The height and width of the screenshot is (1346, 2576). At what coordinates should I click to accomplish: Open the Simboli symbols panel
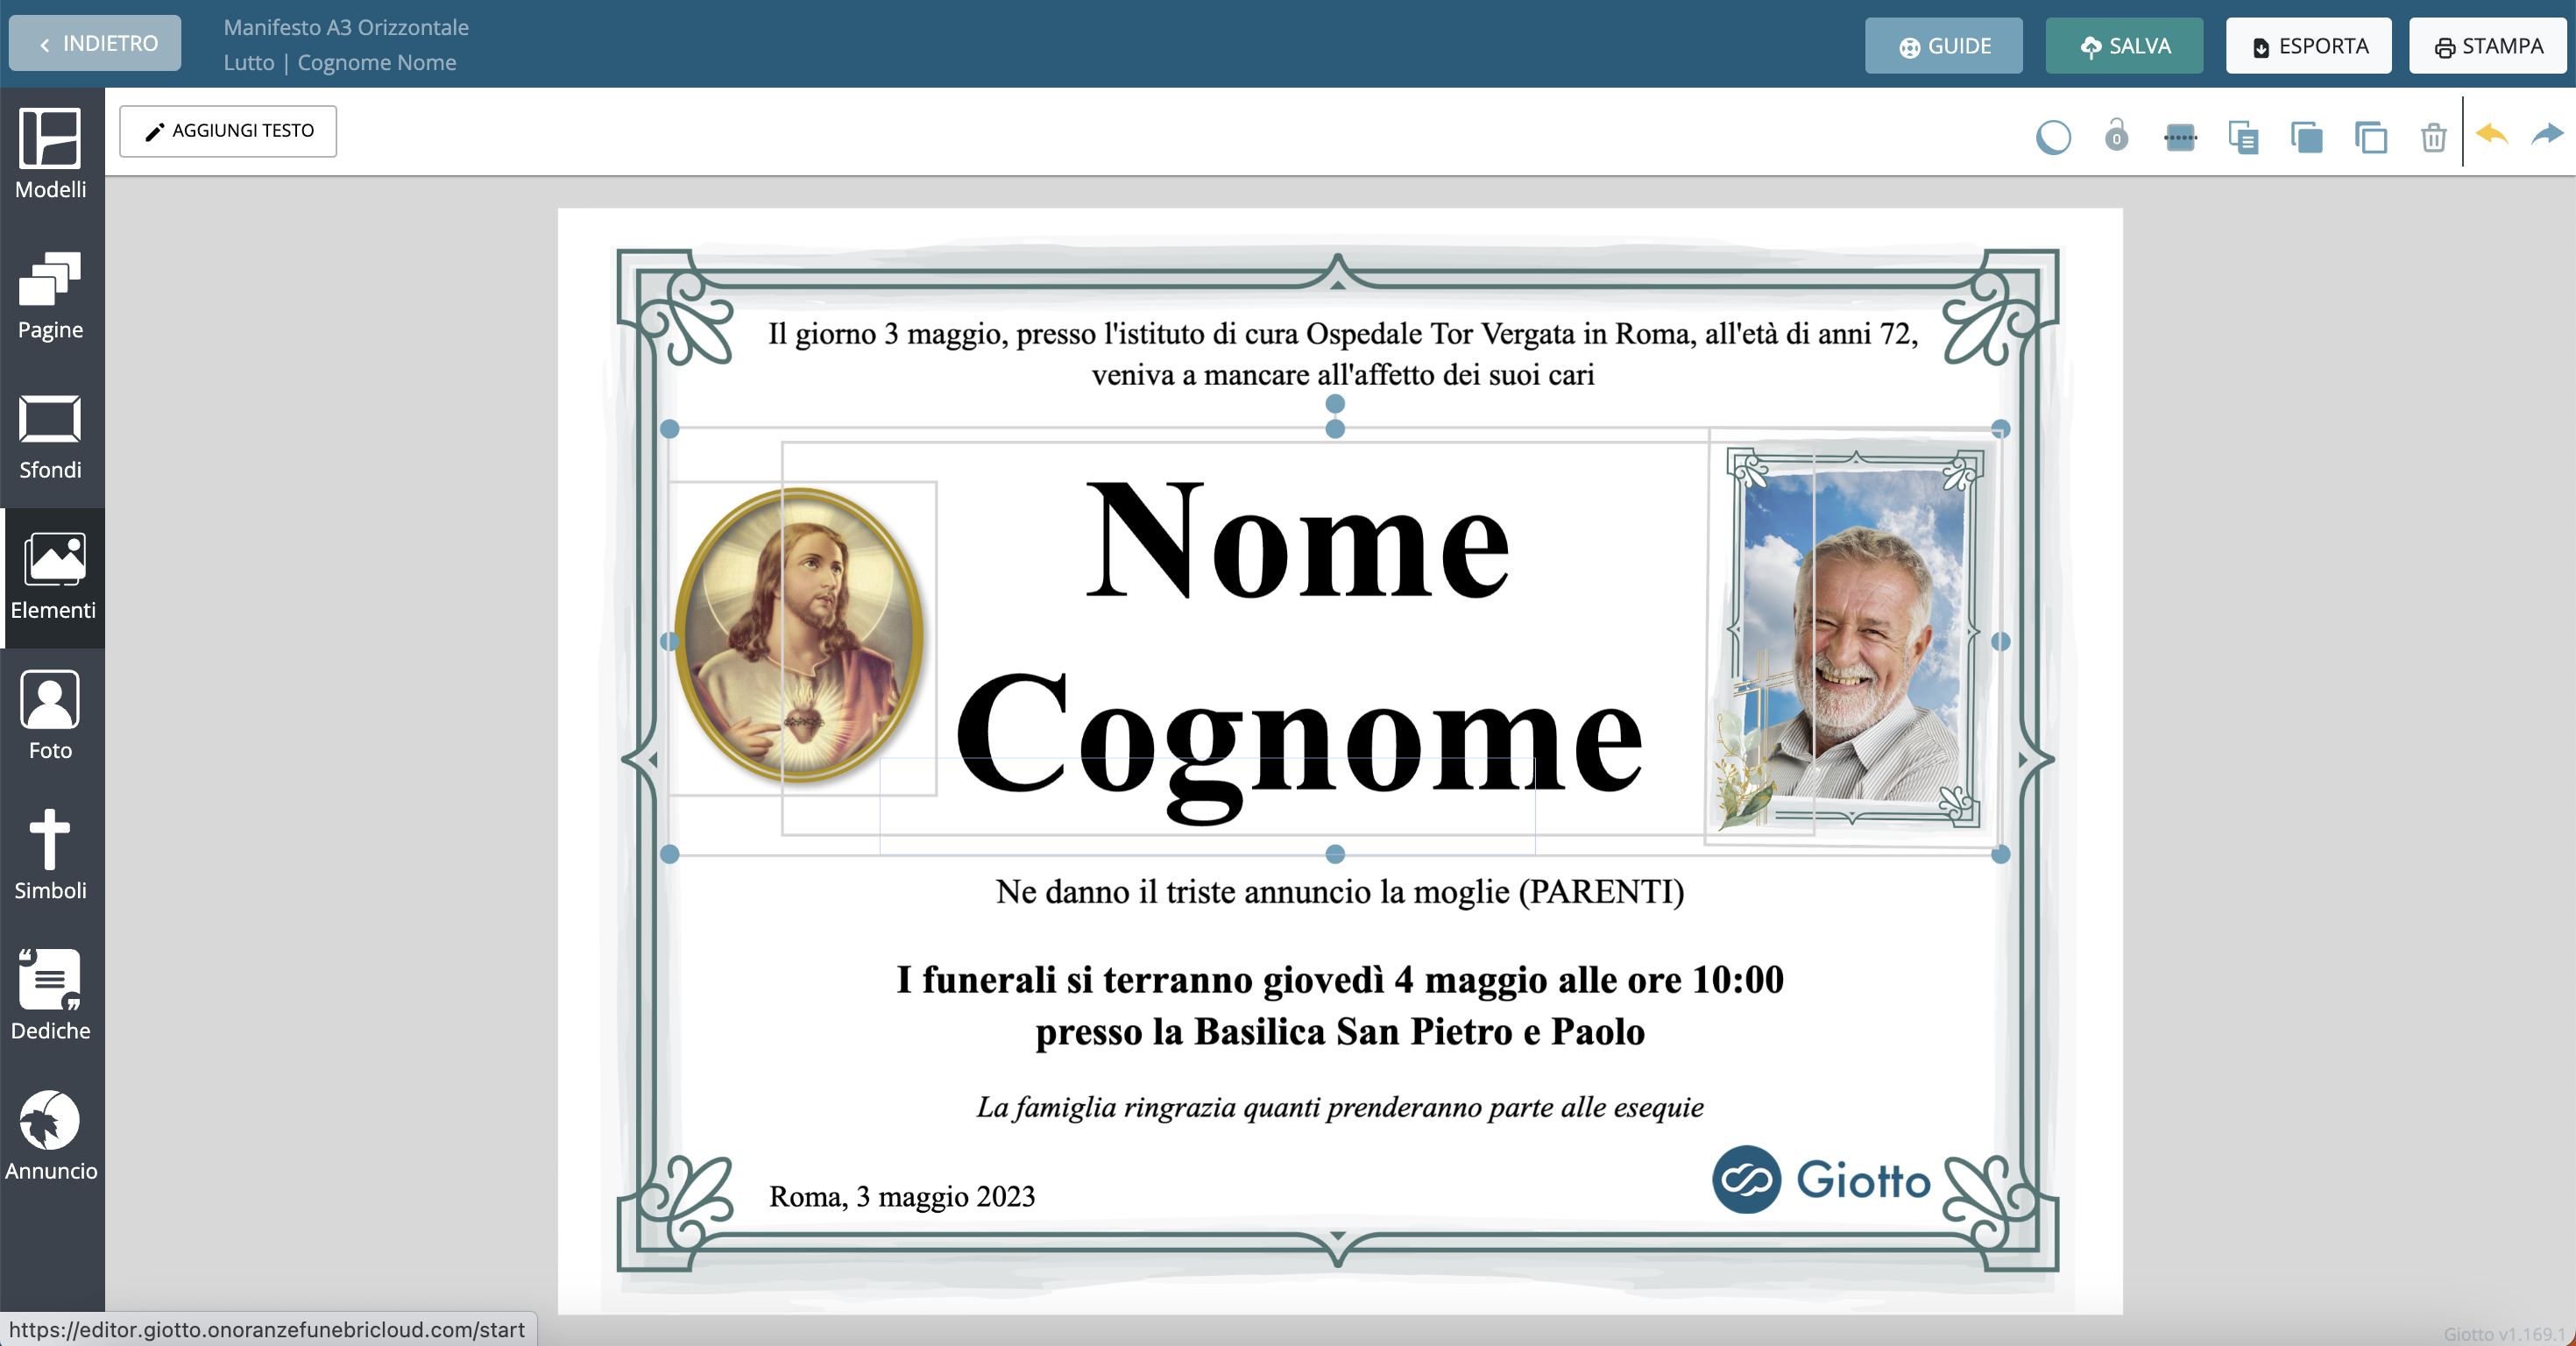pyautogui.click(x=50, y=854)
